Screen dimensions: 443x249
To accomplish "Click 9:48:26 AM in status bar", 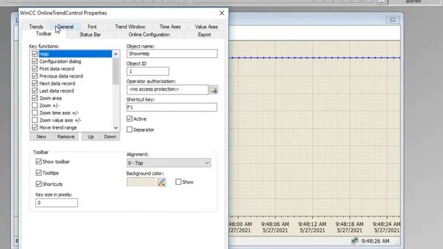I will click(x=375, y=241).
